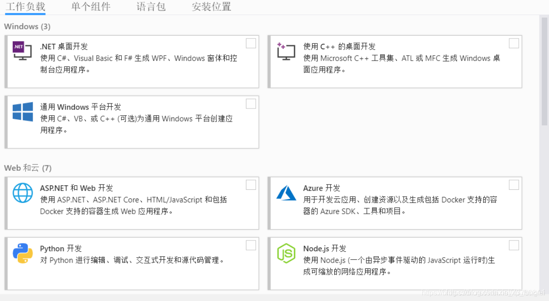Check the Azure 开发 workload checkbox
549x301 pixels.
[x=514, y=185]
